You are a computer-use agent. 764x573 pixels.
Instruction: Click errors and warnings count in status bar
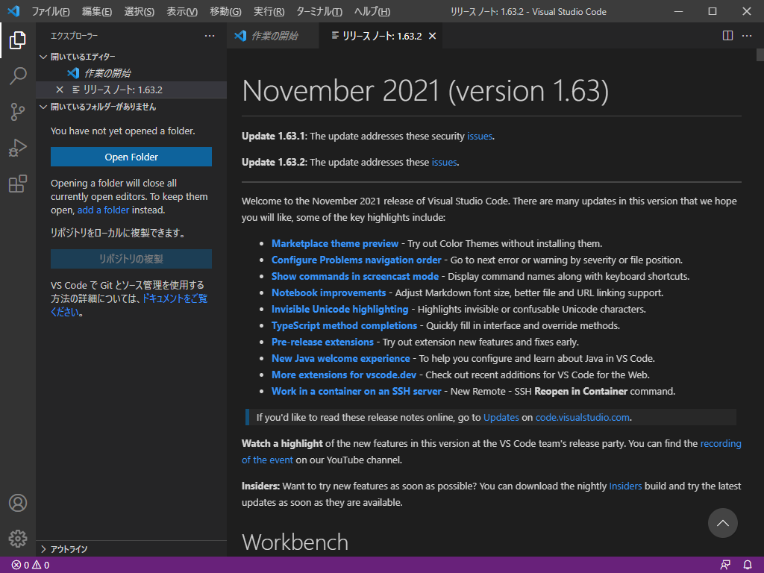point(30,566)
